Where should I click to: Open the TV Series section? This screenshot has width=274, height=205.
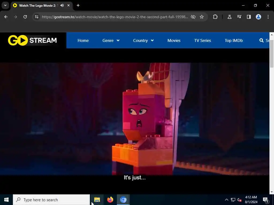[x=203, y=41]
